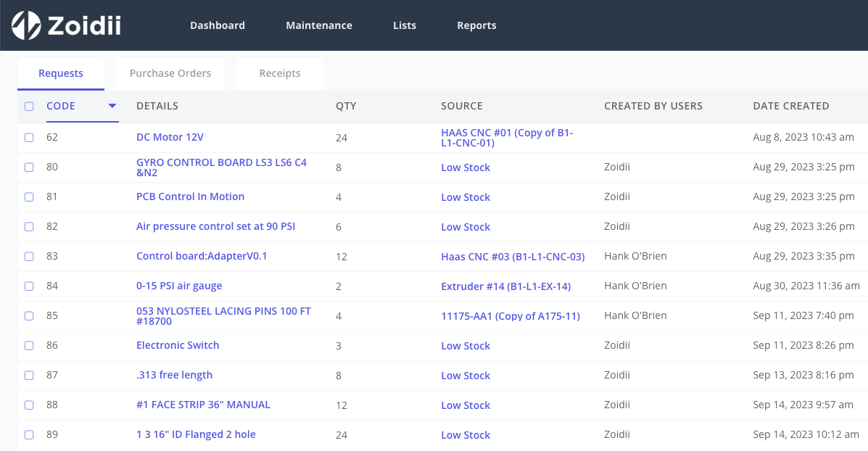Switch to the Purchase Orders tab
Image resolution: width=868 pixels, height=451 pixels.
(170, 74)
